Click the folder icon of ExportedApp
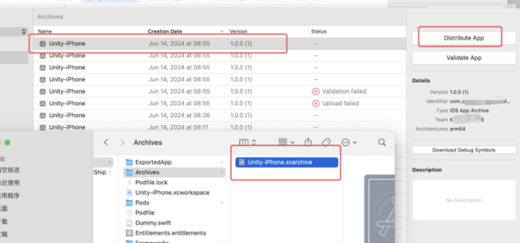Screen dimensions: 520x243 [x=129, y=162]
